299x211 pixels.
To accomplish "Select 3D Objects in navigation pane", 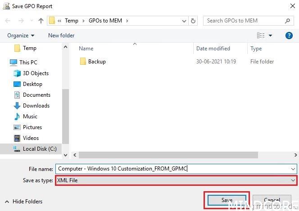I will [x=36, y=73].
